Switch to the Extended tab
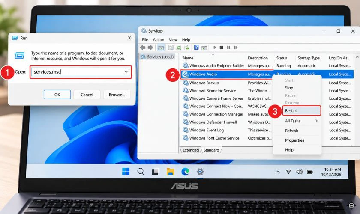 (x=191, y=150)
